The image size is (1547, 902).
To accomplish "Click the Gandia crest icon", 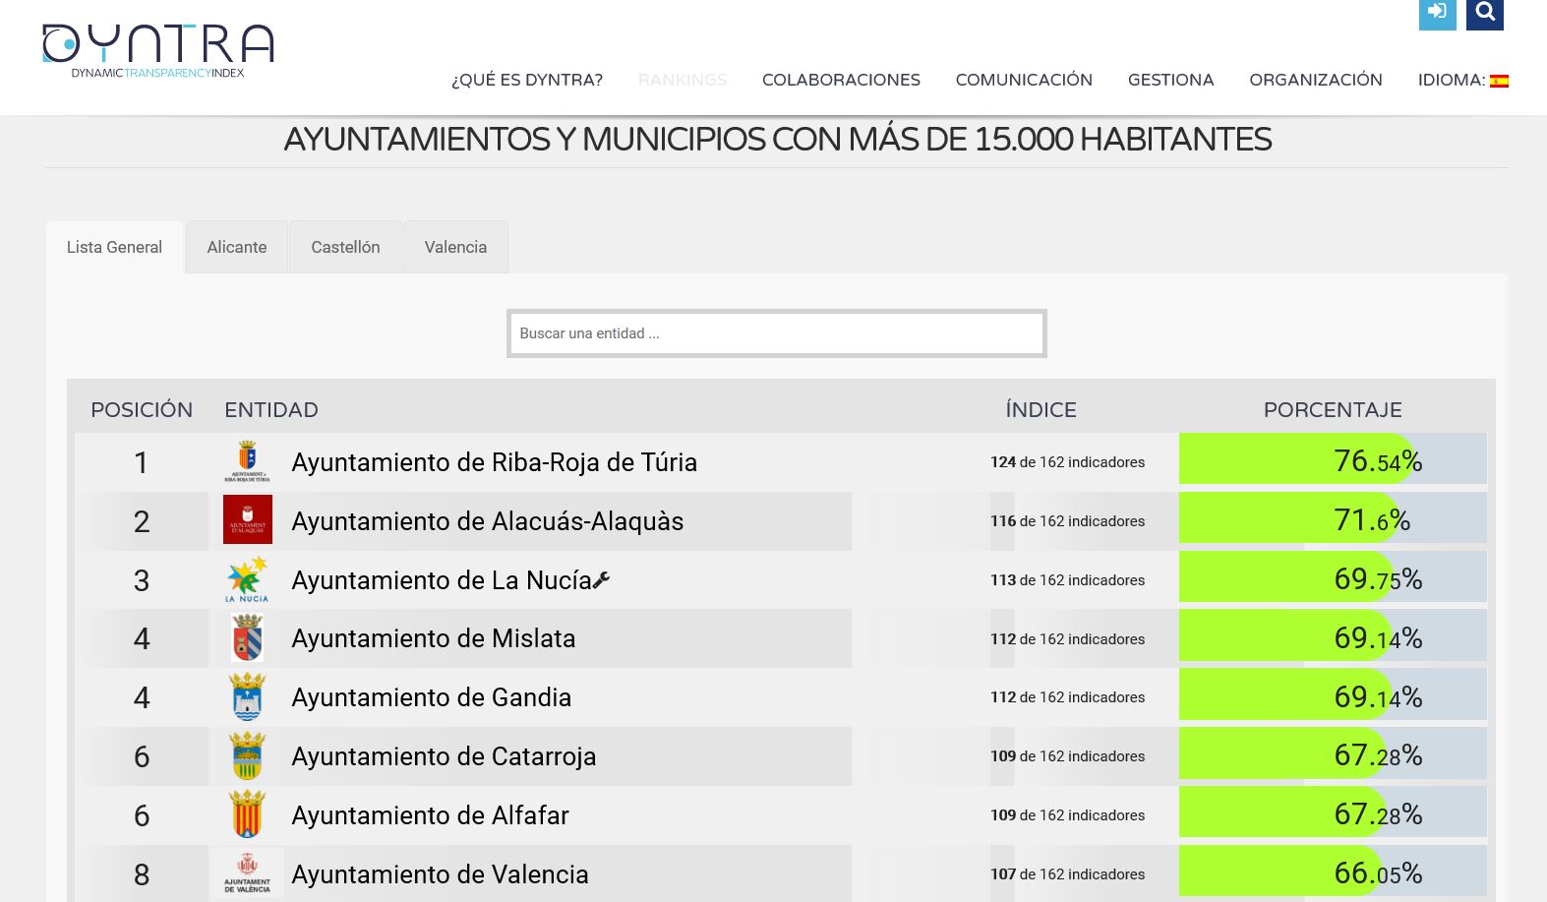I will pyautogui.click(x=247, y=697).
